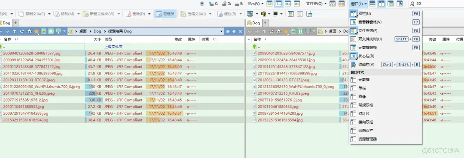The height and width of the screenshot is (158, 464).
Task: Open favorites star in left pane
Action: (37, 31)
